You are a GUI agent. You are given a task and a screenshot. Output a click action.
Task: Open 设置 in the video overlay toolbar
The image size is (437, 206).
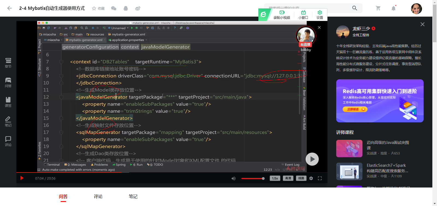tap(320, 15)
